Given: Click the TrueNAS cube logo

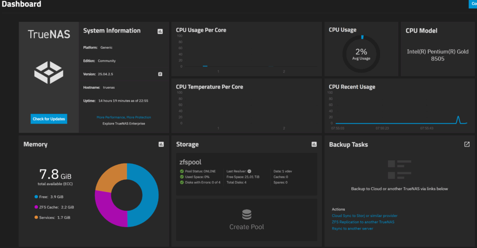Looking at the screenshot, I should (48, 73).
